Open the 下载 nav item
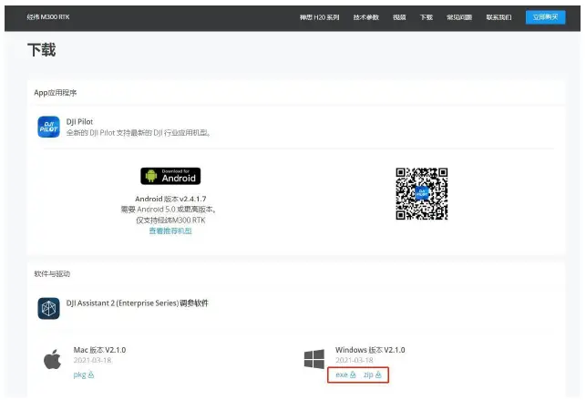The width and height of the screenshot is (586, 400). [x=426, y=17]
